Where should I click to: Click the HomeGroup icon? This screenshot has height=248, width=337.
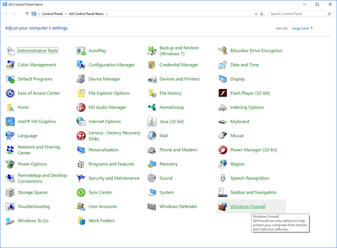click(x=152, y=107)
